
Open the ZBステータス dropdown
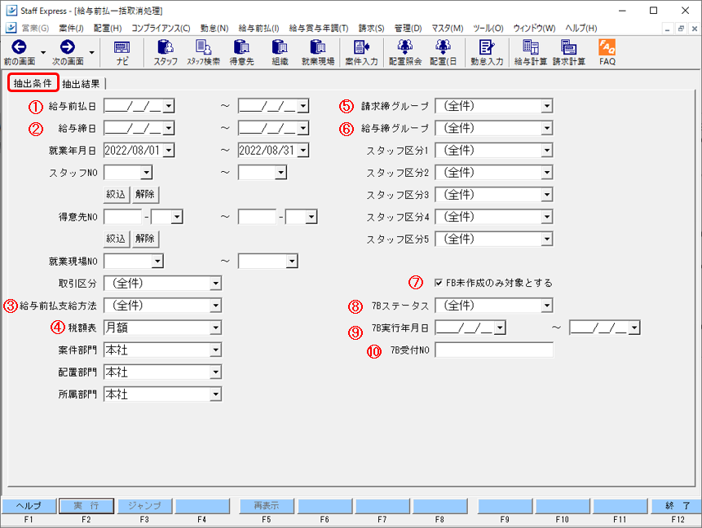pyautogui.click(x=546, y=306)
